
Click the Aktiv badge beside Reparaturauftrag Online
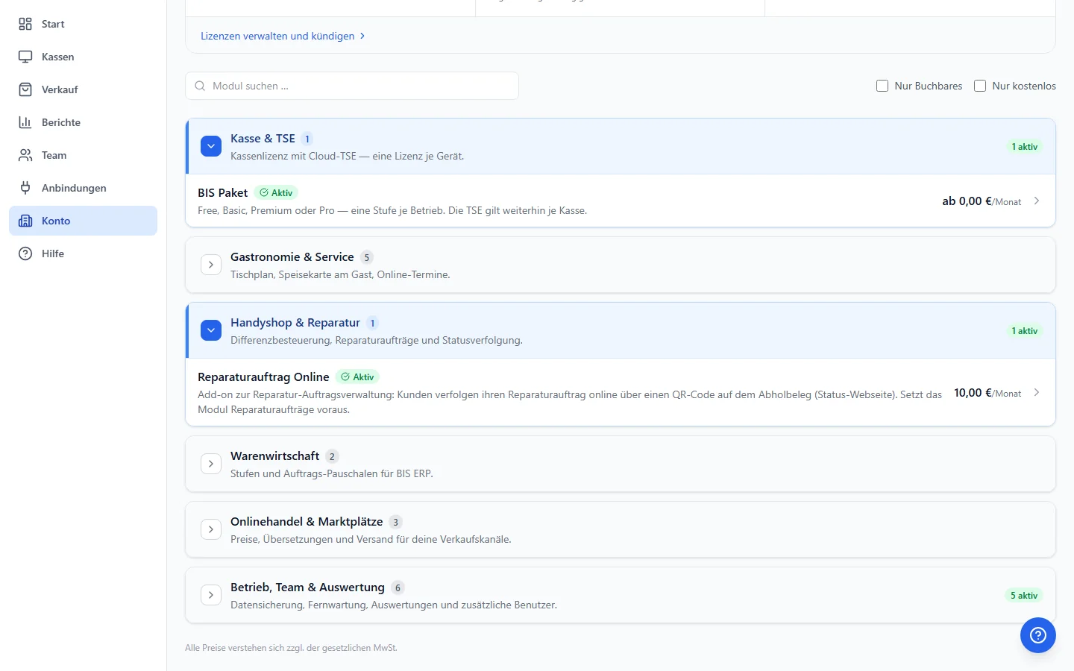click(357, 377)
